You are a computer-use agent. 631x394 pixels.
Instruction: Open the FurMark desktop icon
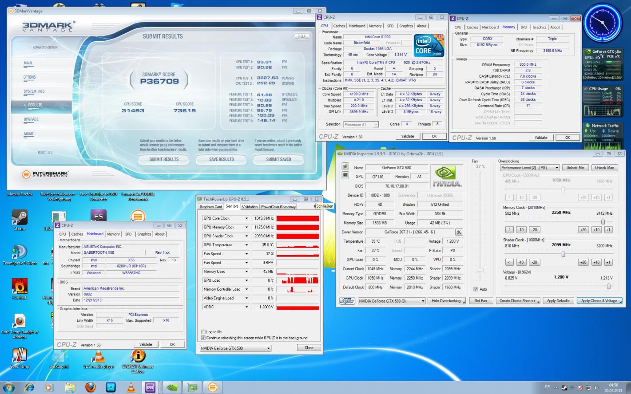point(20,289)
